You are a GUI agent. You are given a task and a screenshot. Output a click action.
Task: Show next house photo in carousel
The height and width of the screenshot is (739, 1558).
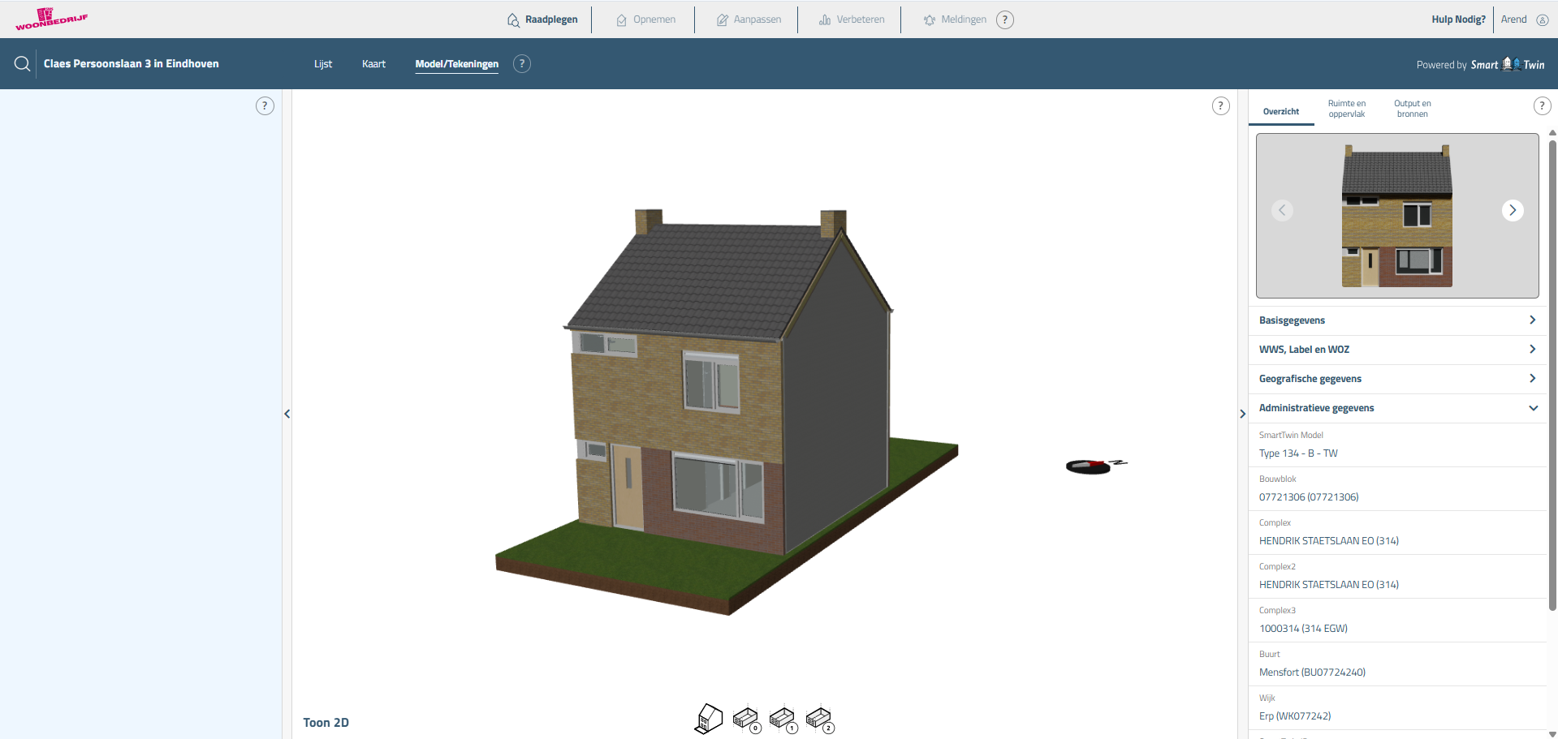(x=1512, y=210)
